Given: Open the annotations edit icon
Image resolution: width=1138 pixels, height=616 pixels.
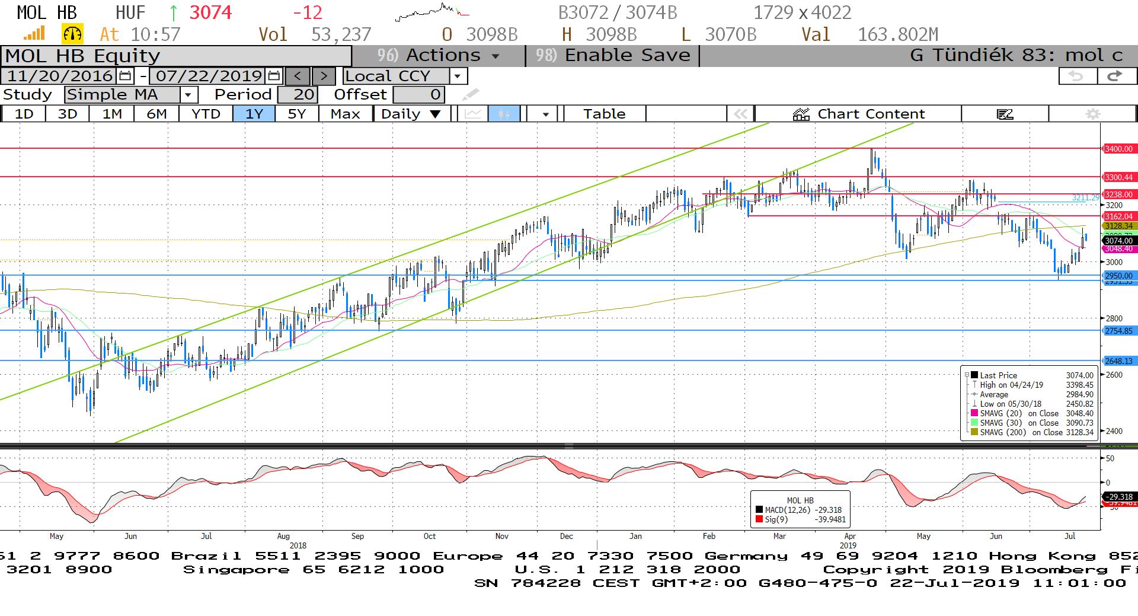Looking at the screenshot, I should pyautogui.click(x=1005, y=114).
